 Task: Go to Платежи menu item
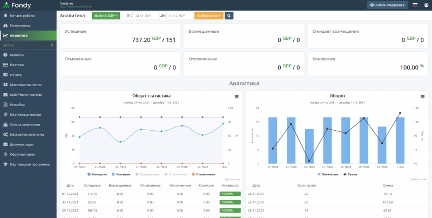[17, 65]
